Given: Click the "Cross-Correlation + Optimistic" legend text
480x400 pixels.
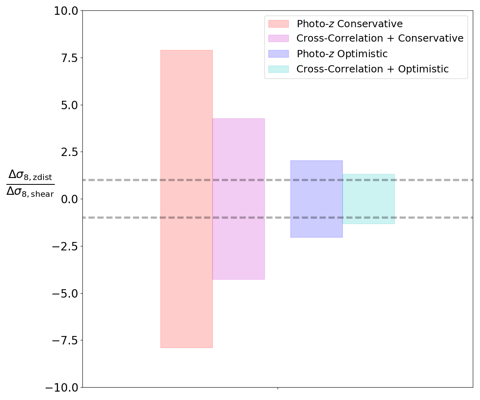Looking at the screenshot, I should (x=372, y=69).
